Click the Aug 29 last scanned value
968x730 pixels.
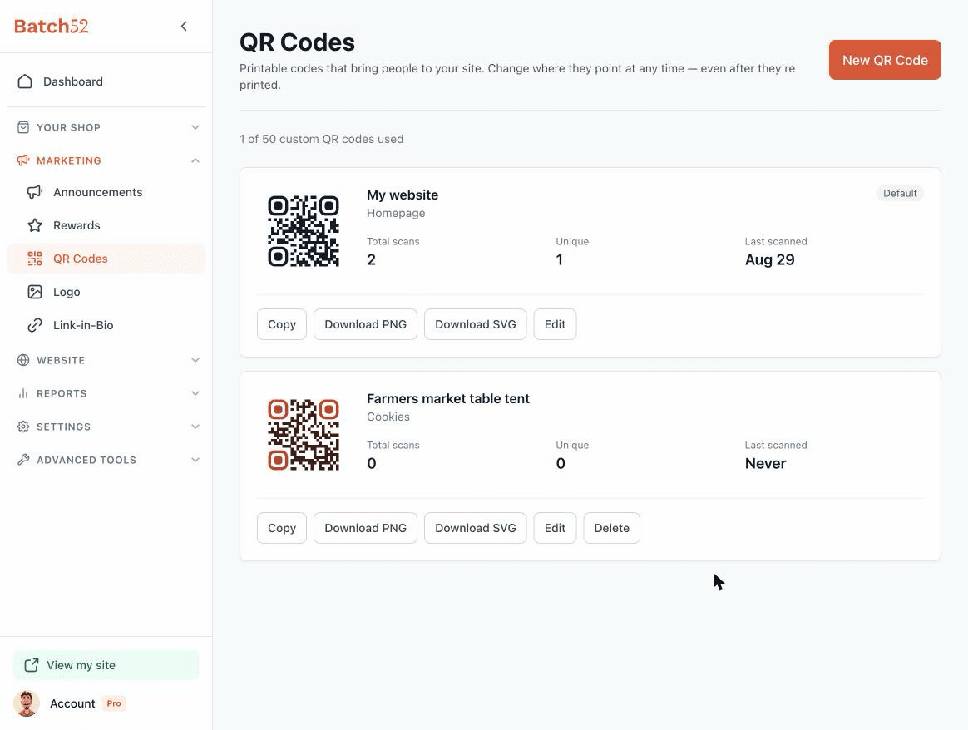pos(770,259)
